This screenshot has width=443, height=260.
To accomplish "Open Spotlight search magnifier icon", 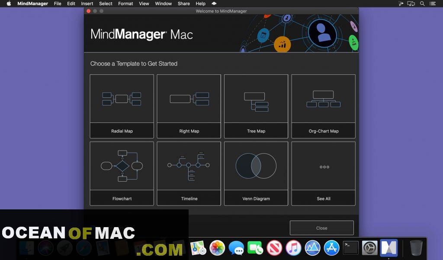I will click(x=422, y=3).
